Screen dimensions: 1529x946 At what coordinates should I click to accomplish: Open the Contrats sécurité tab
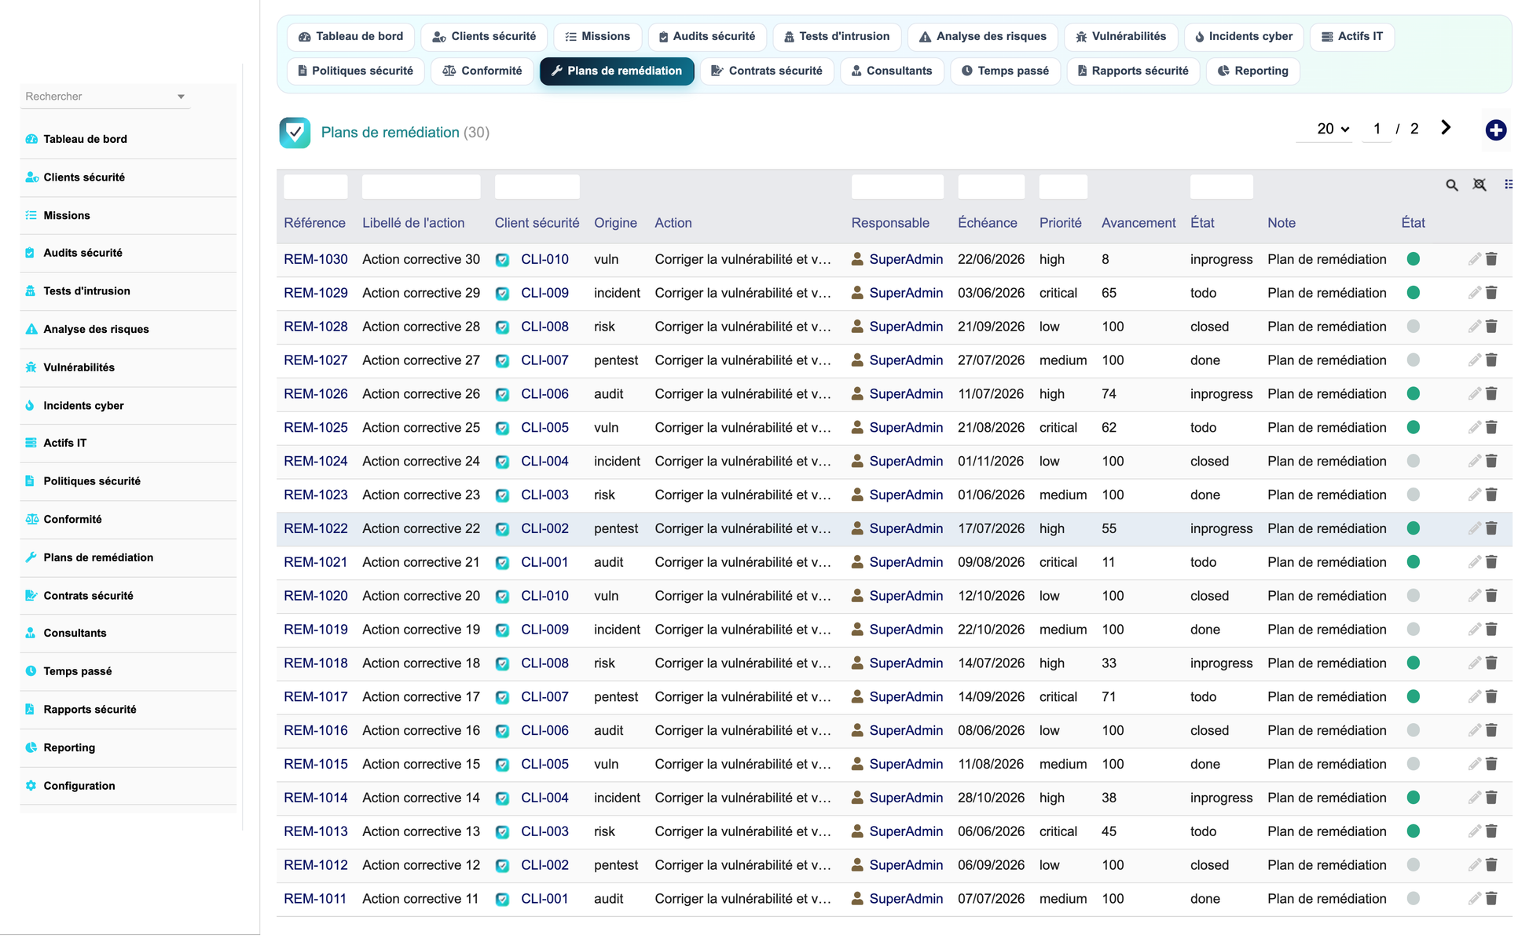[766, 71]
